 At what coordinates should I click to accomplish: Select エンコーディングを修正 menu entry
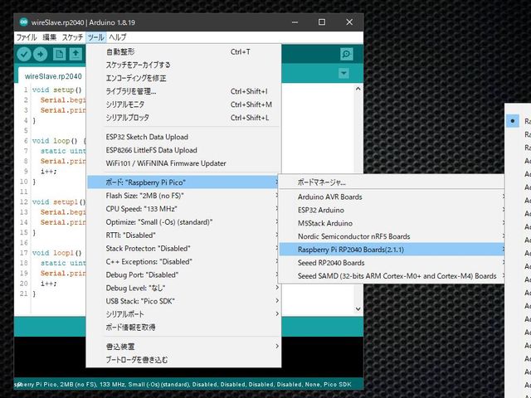click(x=183, y=78)
